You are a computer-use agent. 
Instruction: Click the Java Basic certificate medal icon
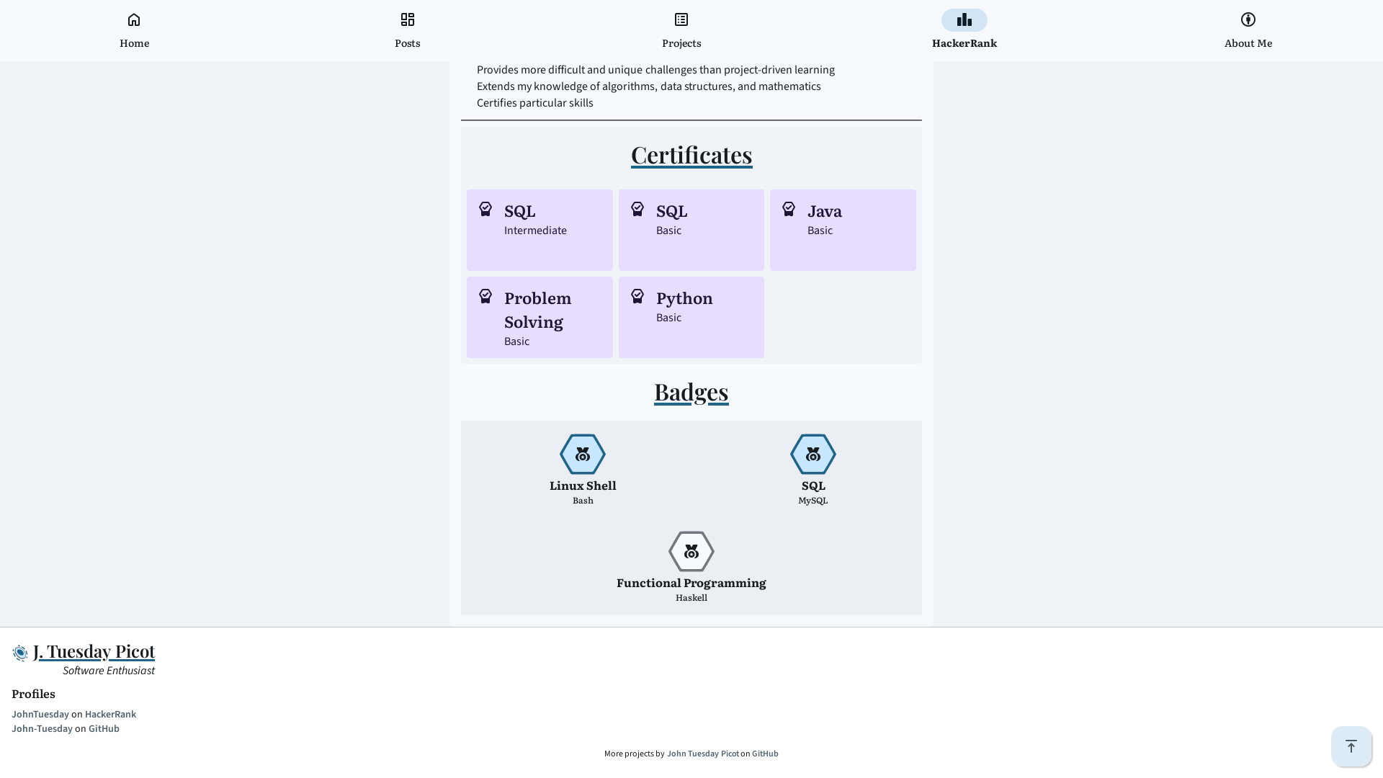(x=789, y=209)
